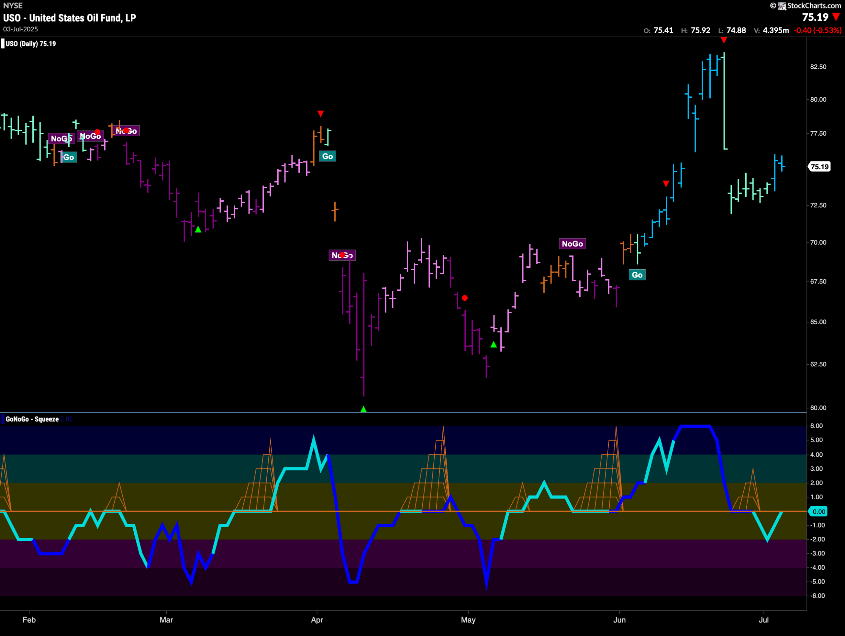Select the -2.00 squeeze axis label
This screenshot has width=845, height=636.
(817, 539)
